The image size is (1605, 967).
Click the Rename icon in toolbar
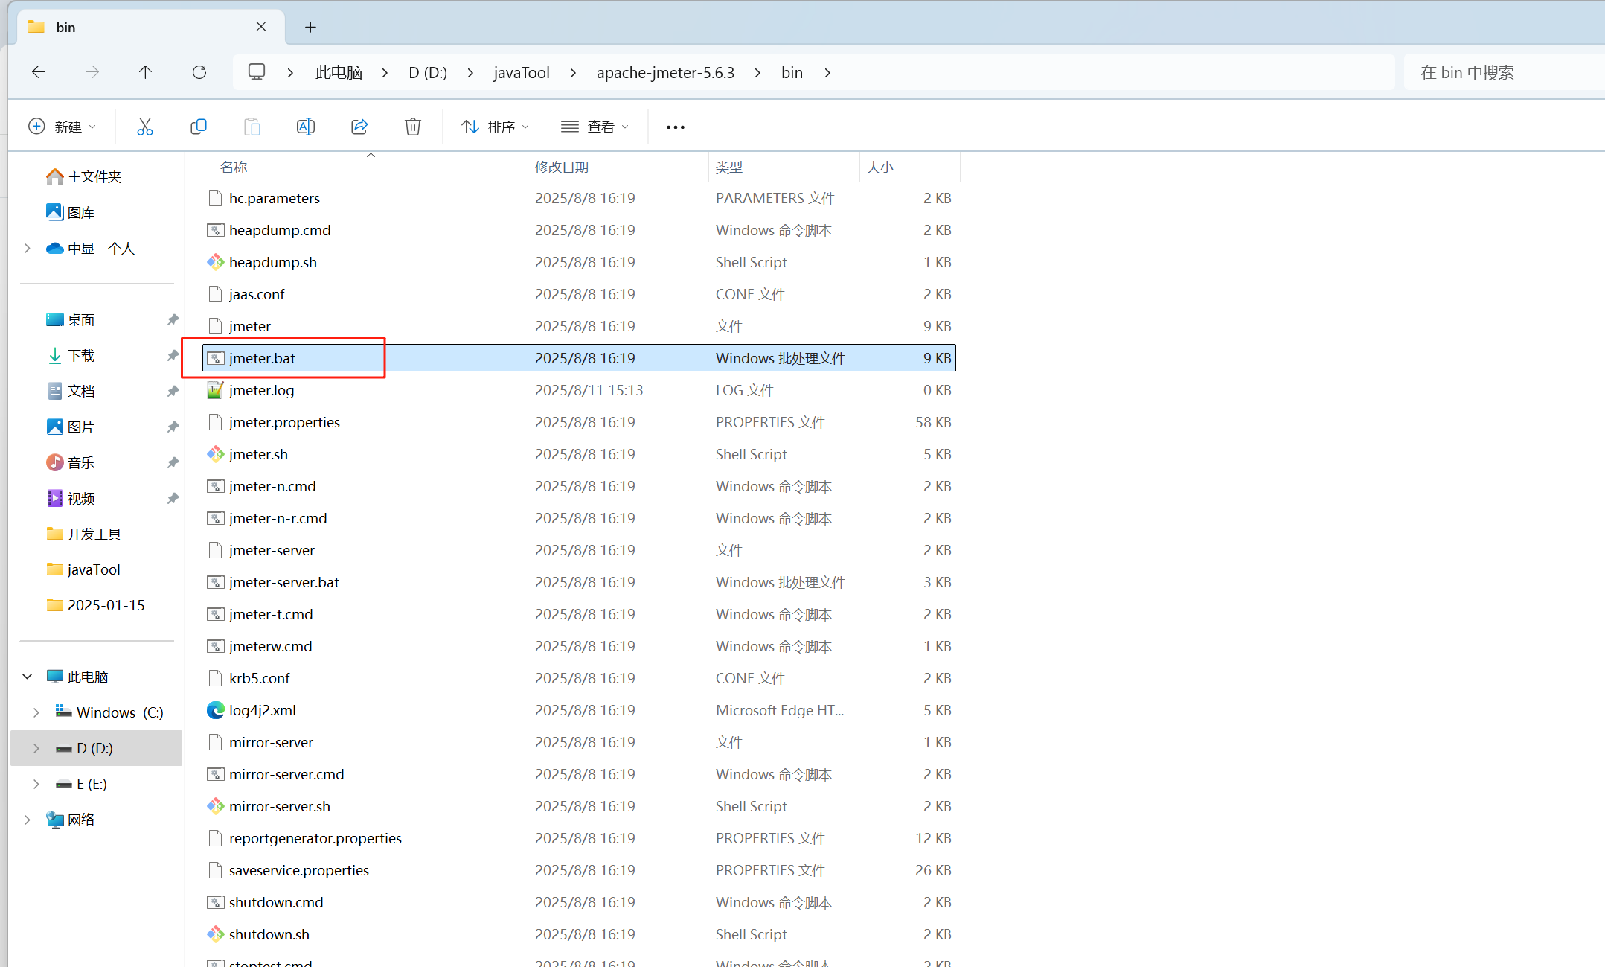pyautogui.click(x=305, y=127)
